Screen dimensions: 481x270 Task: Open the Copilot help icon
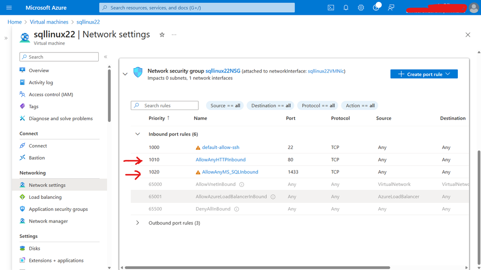pos(376,7)
